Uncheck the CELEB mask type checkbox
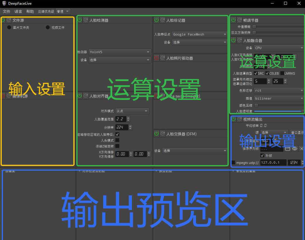This screenshot has width=305, height=240. 267,73
